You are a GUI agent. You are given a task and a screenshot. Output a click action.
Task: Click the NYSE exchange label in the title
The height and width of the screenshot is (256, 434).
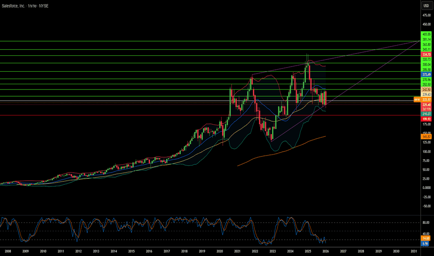click(44, 6)
